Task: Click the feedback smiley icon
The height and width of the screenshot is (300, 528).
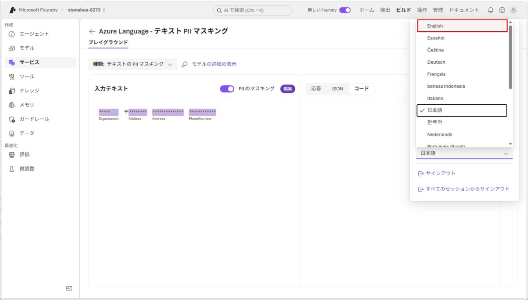Action: [502, 10]
